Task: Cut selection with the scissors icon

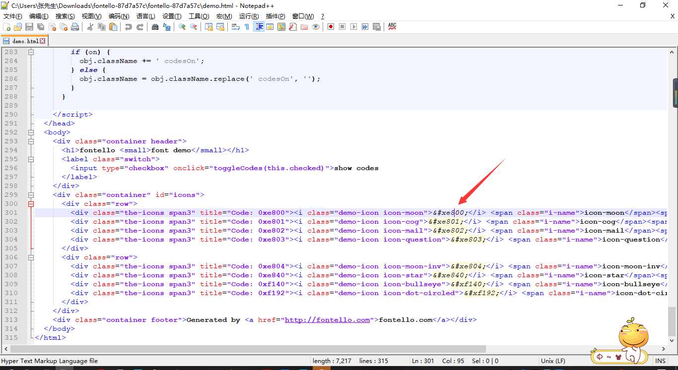Action: [90, 27]
